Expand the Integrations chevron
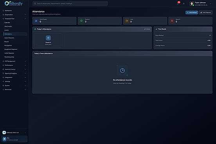Viewport: 216px width, 144px height. coord(25,77)
